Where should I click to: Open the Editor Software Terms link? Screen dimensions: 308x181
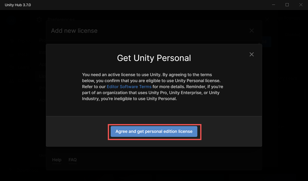tap(129, 86)
